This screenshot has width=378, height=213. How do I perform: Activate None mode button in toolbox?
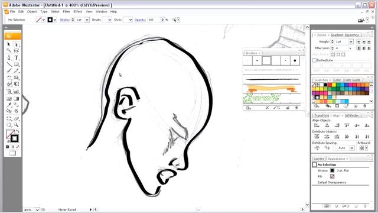click(x=18, y=147)
